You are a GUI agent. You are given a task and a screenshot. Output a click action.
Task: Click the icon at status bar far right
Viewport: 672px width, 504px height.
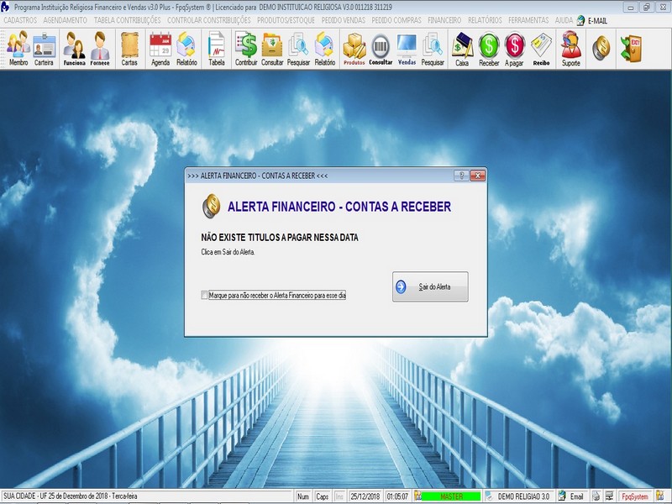tap(660, 496)
